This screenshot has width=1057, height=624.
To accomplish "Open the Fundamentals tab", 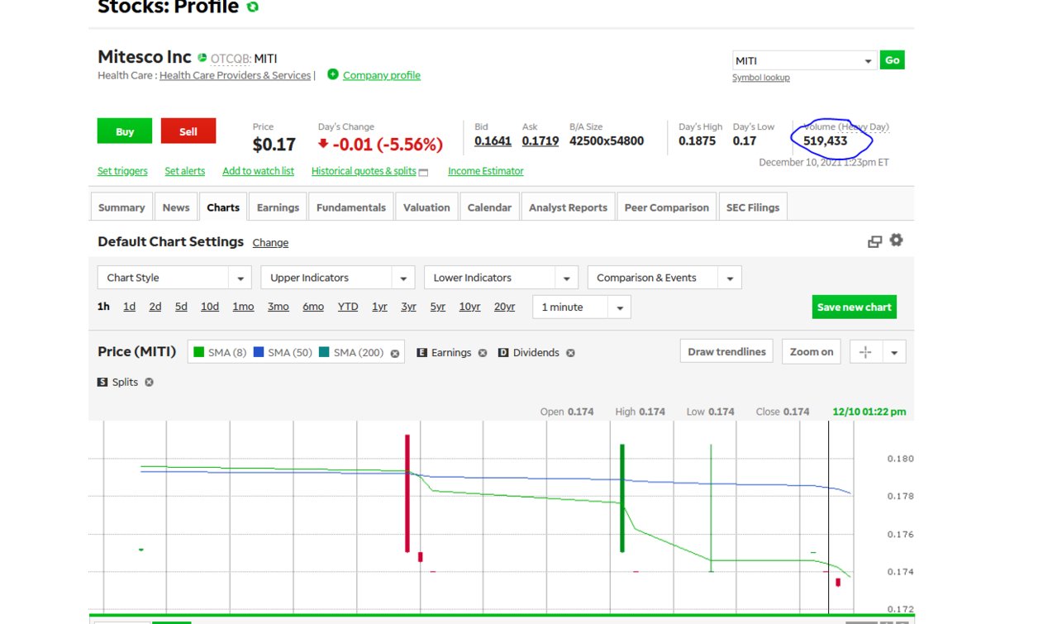I will pyautogui.click(x=351, y=207).
